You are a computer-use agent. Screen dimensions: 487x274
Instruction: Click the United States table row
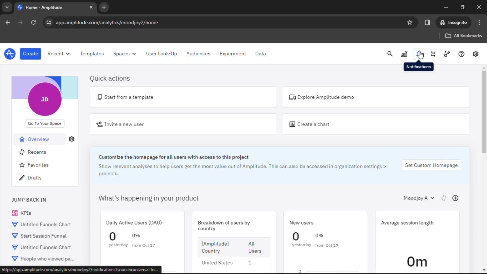tap(234, 263)
